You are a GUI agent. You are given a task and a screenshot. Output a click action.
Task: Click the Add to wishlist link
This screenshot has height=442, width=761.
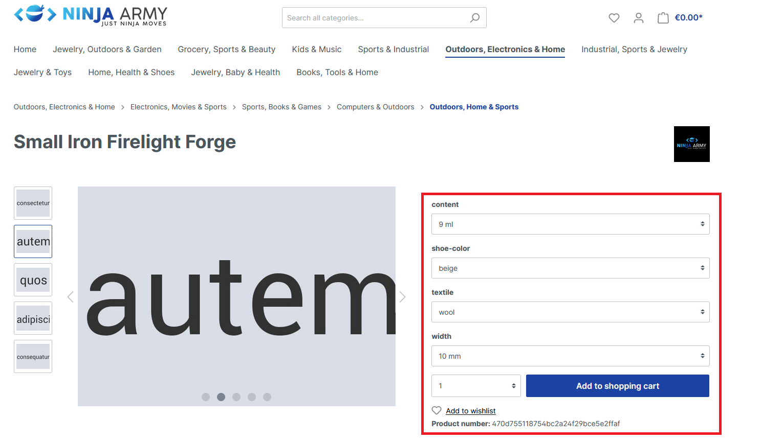point(471,411)
